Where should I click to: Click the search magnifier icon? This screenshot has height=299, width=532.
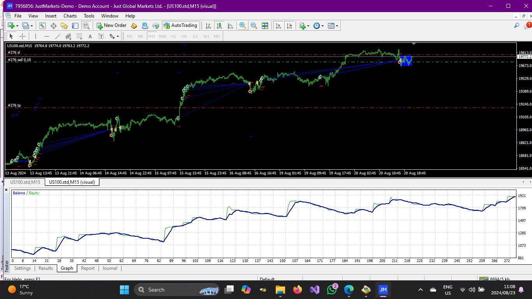517,26
